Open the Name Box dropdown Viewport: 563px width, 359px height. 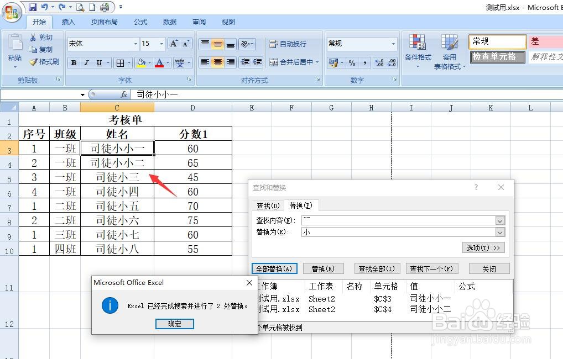(82, 94)
